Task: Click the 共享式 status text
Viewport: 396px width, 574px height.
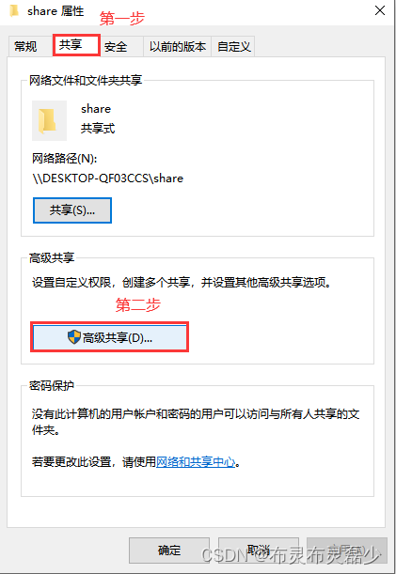Action: [98, 129]
